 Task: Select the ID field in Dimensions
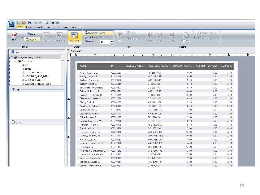point(25,65)
